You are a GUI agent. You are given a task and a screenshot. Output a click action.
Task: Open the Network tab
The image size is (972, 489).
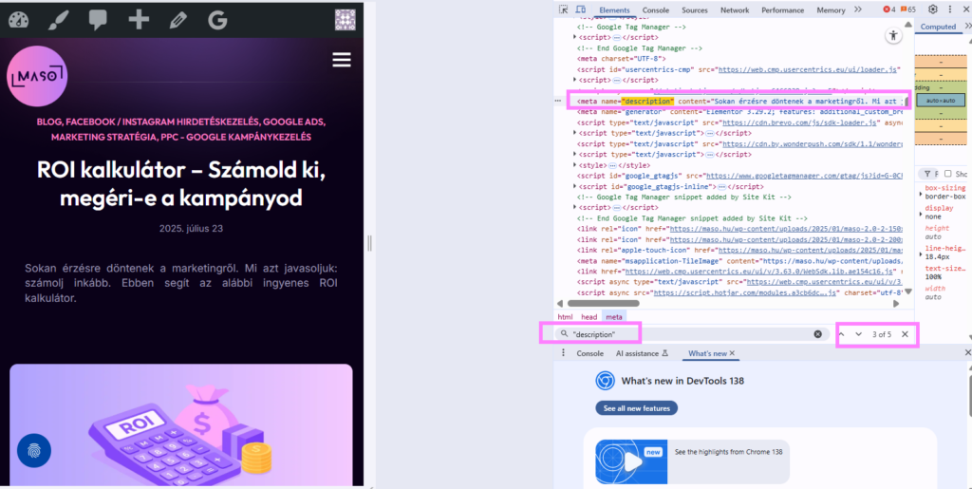tap(735, 9)
